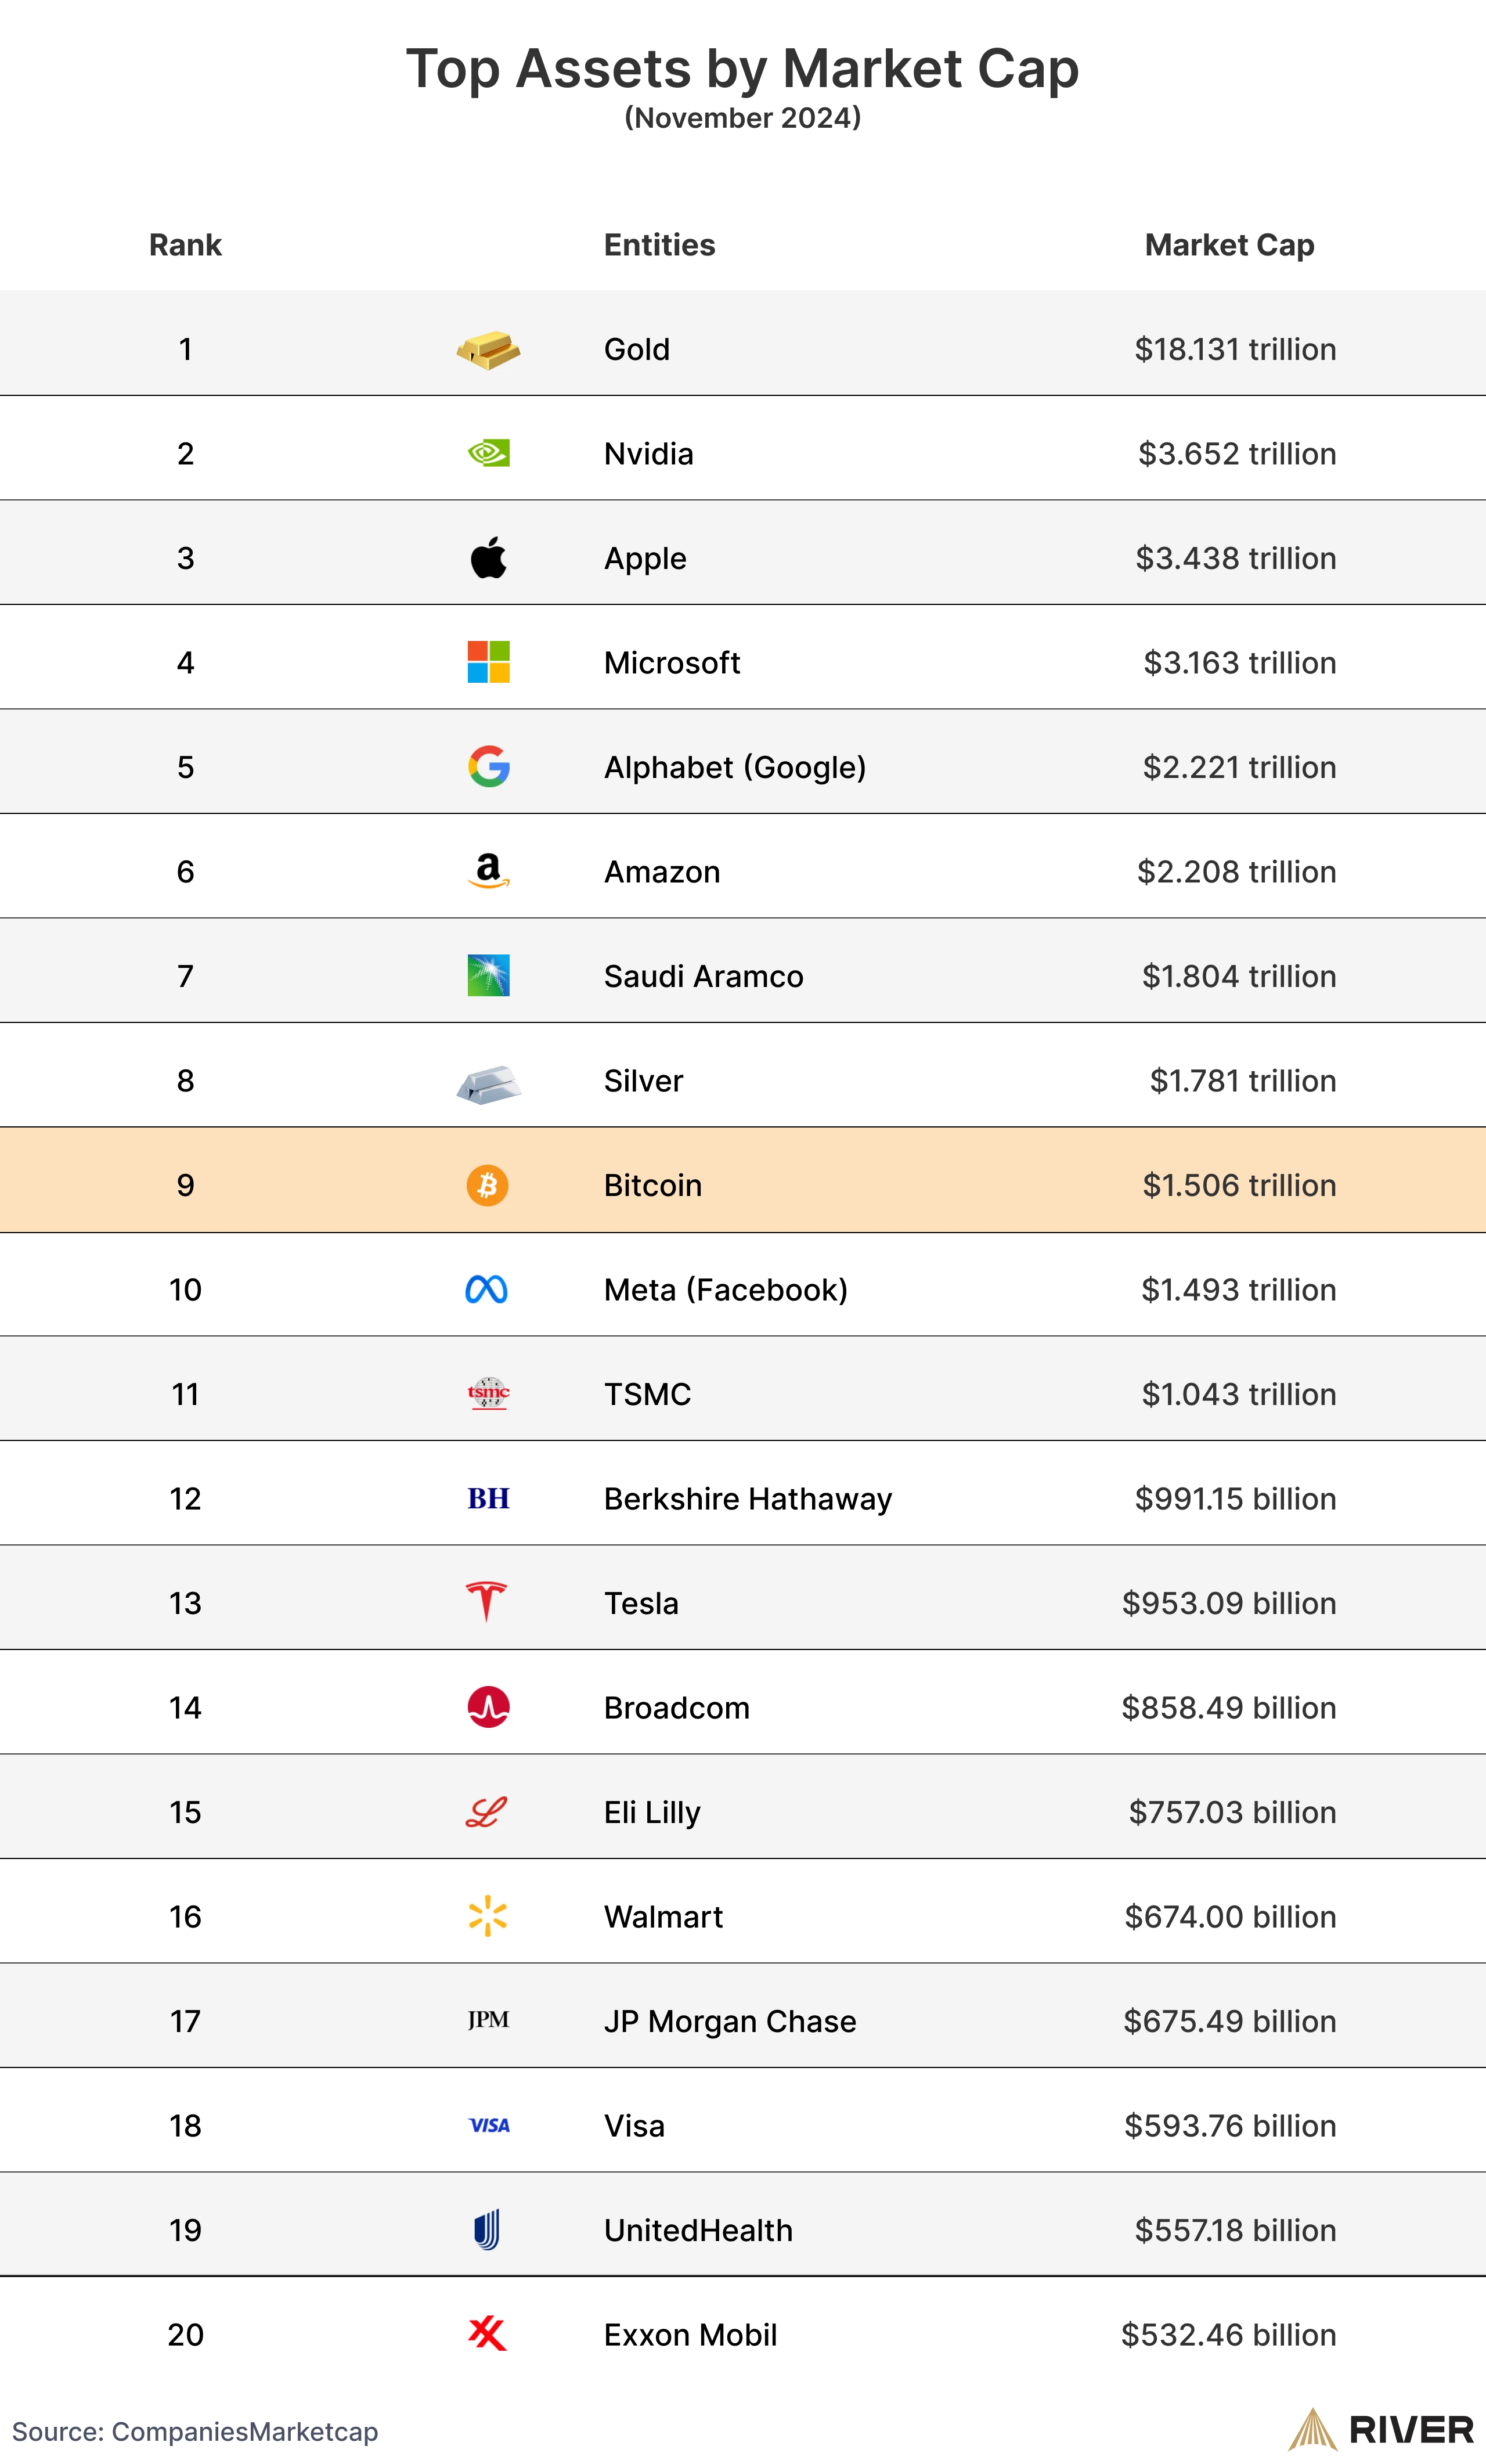Select the Exxon Mobil entity name

point(690,2334)
